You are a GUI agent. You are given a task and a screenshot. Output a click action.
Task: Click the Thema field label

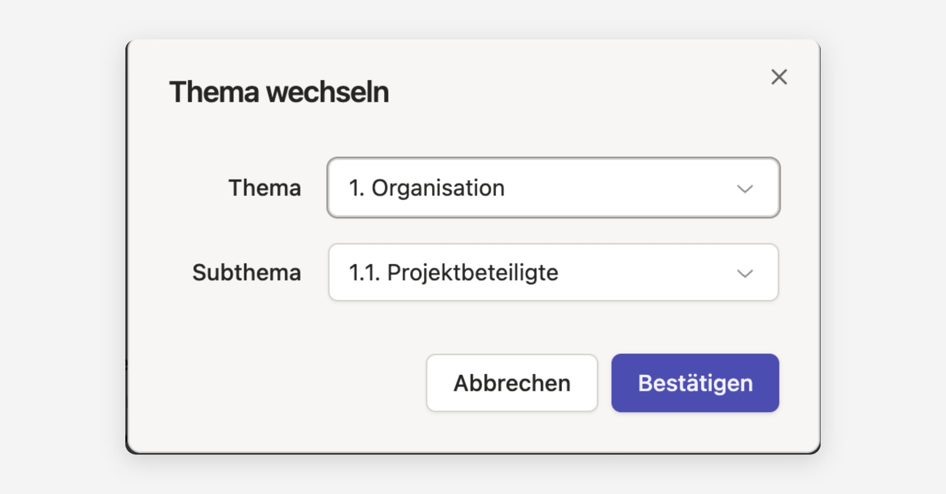[x=264, y=188]
